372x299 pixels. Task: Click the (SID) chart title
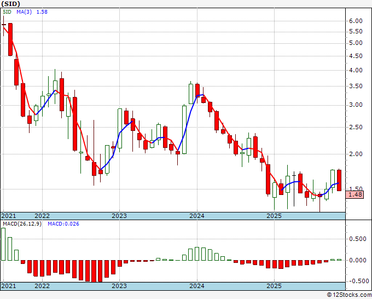11,4
